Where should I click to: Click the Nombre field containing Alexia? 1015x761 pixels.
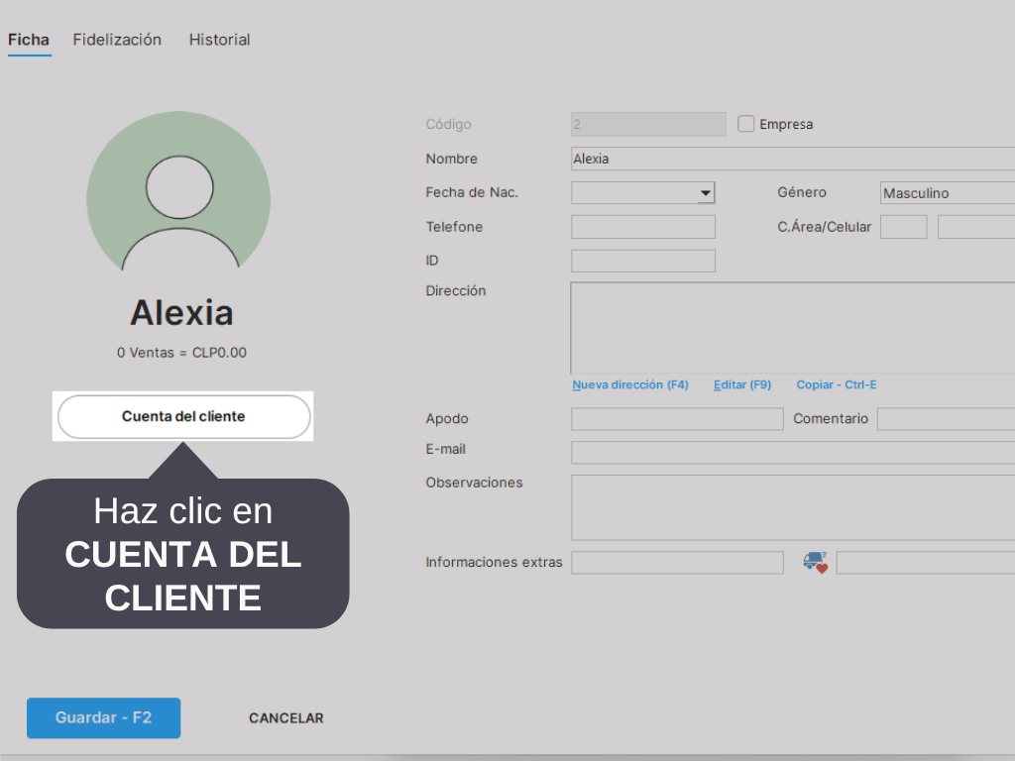point(793,159)
